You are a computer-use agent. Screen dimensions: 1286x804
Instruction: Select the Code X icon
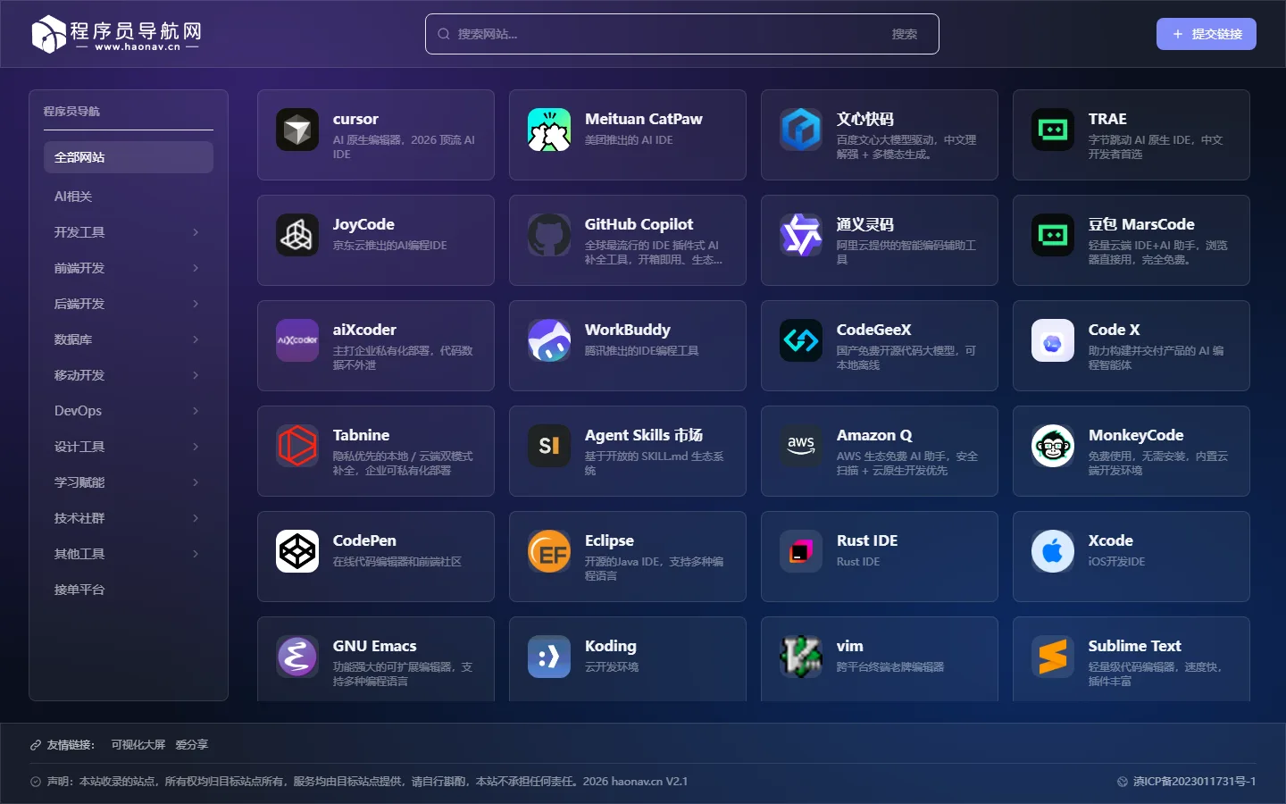[1053, 340]
